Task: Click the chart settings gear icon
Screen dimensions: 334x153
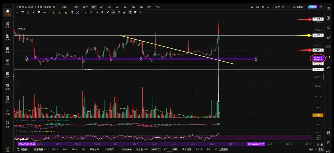Action: 283,7
